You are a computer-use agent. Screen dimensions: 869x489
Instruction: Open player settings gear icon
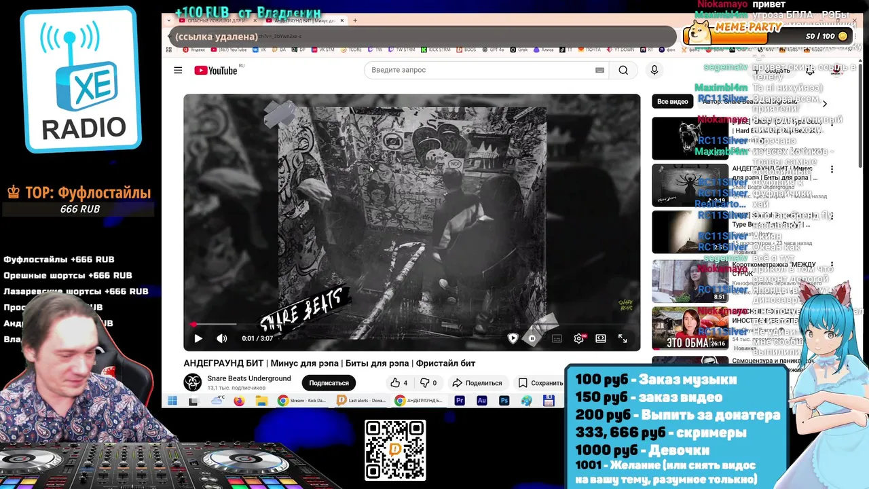(578, 338)
